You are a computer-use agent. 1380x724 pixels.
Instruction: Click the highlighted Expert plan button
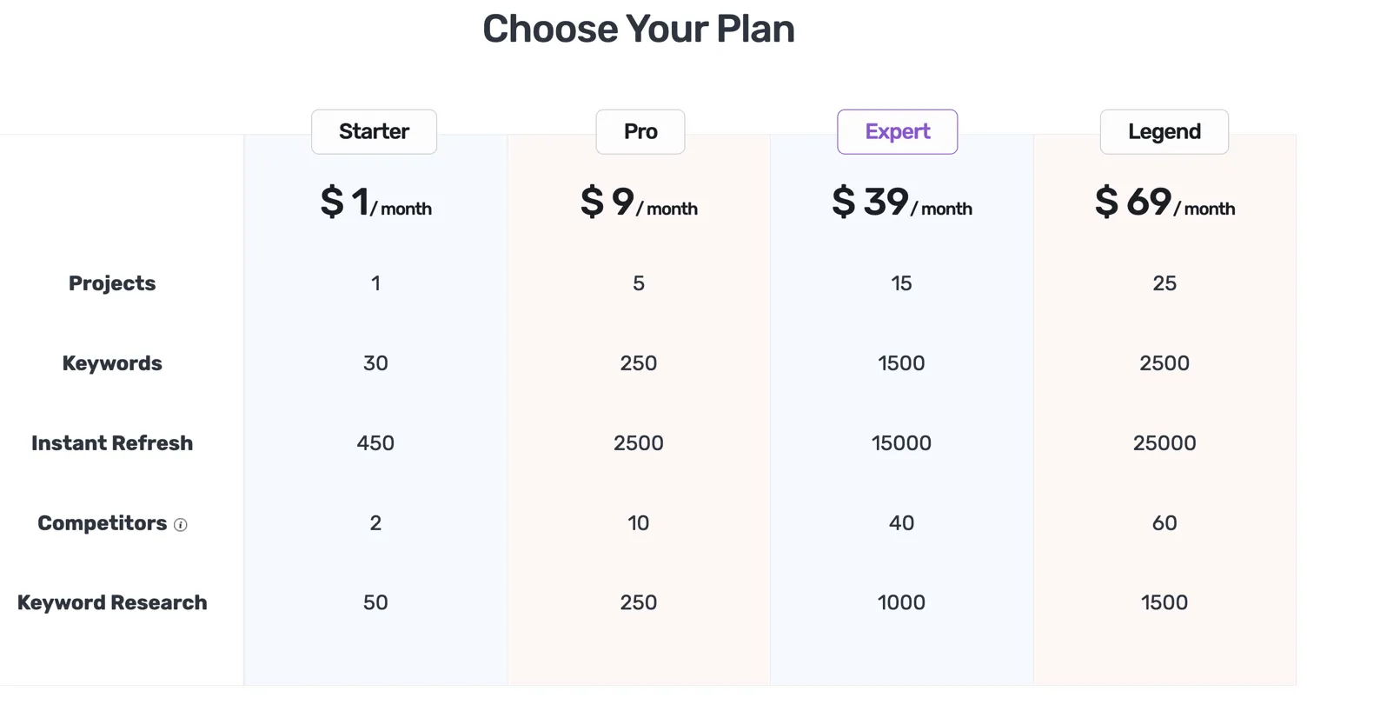pyautogui.click(x=897, y=131)
